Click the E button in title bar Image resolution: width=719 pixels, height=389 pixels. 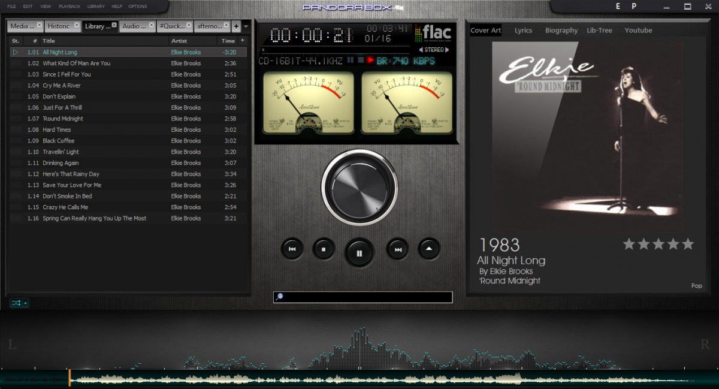click(x=618, y=7)
